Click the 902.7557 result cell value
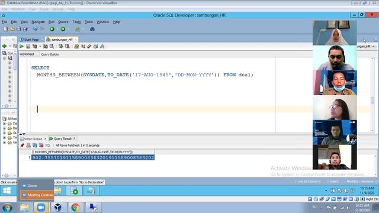Image resolution: width=379 pixels, height=213 pixels. (x=93, y=158)
